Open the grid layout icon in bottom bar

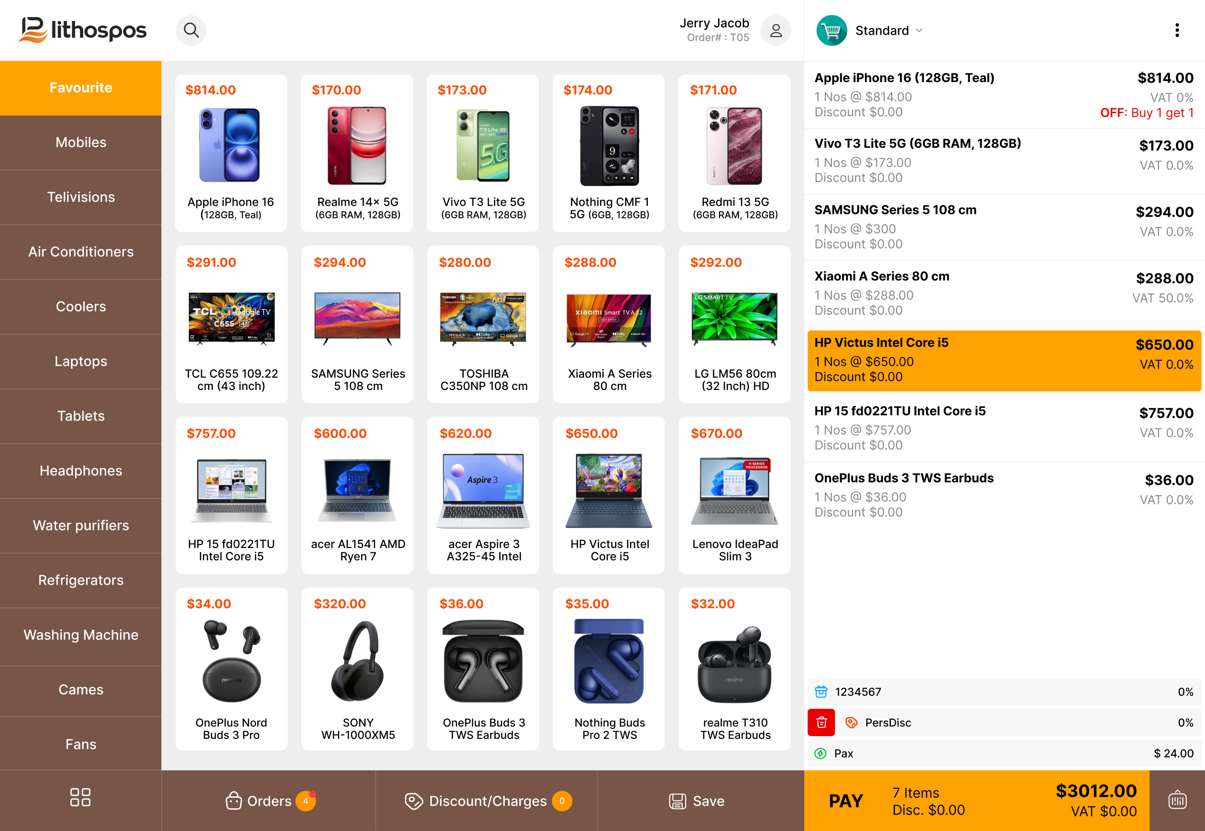point(80,797)
